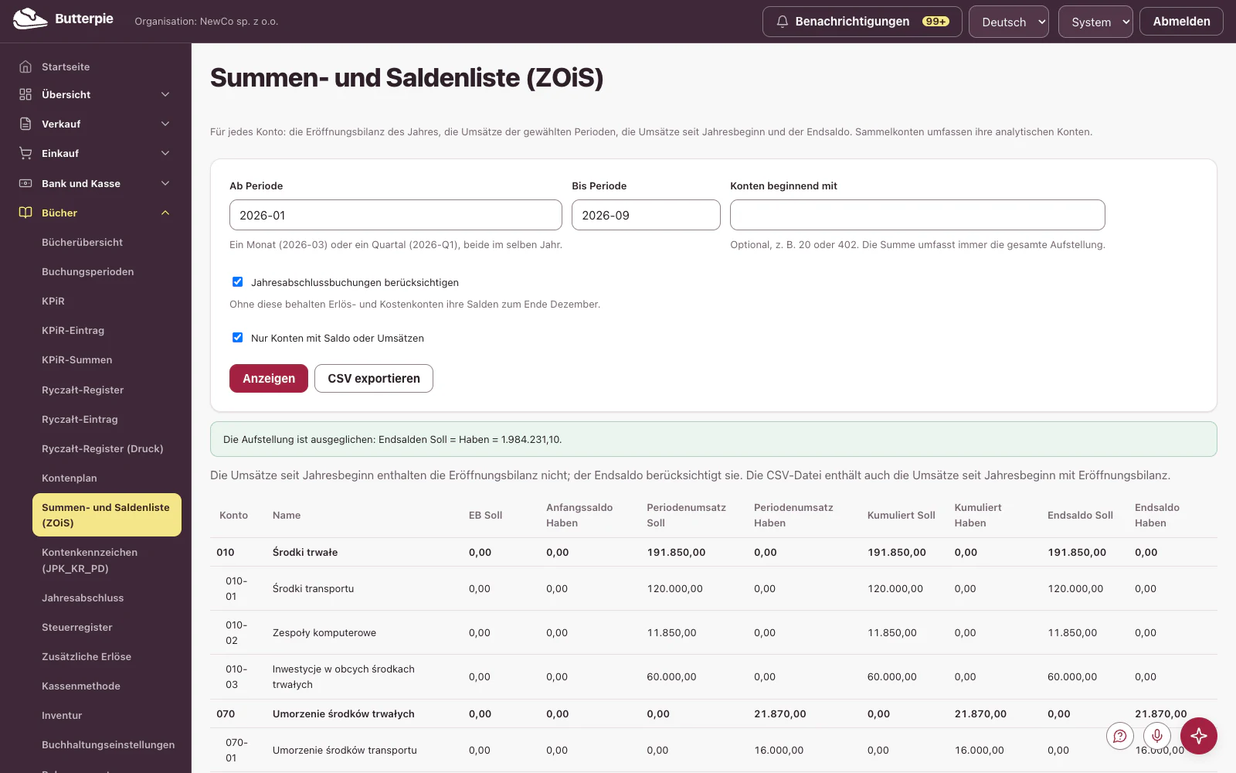
Task: Open the Kontenplan sidebar item
Action: click(70, 478)
